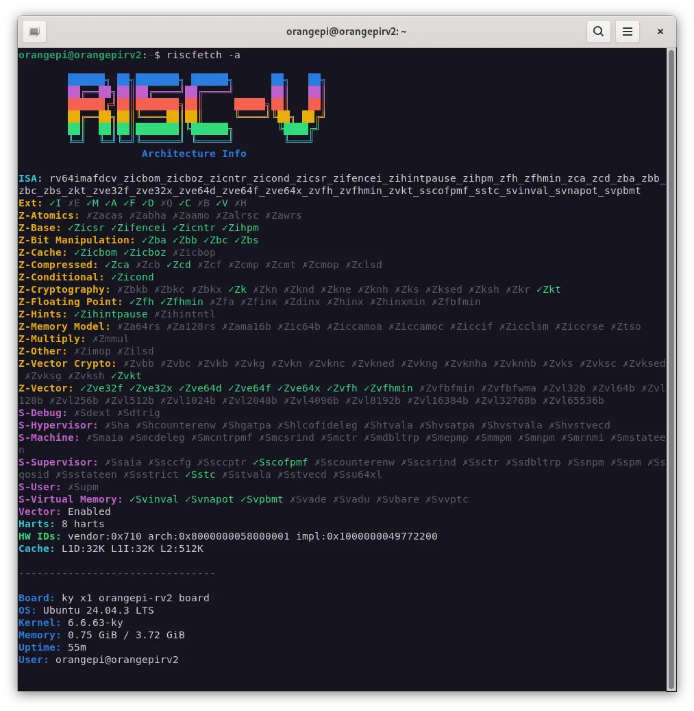This screenshot has height=711, width=694.
Task: Click ✓Zicbom in Z-Cache row
Action: pos(95,252)
